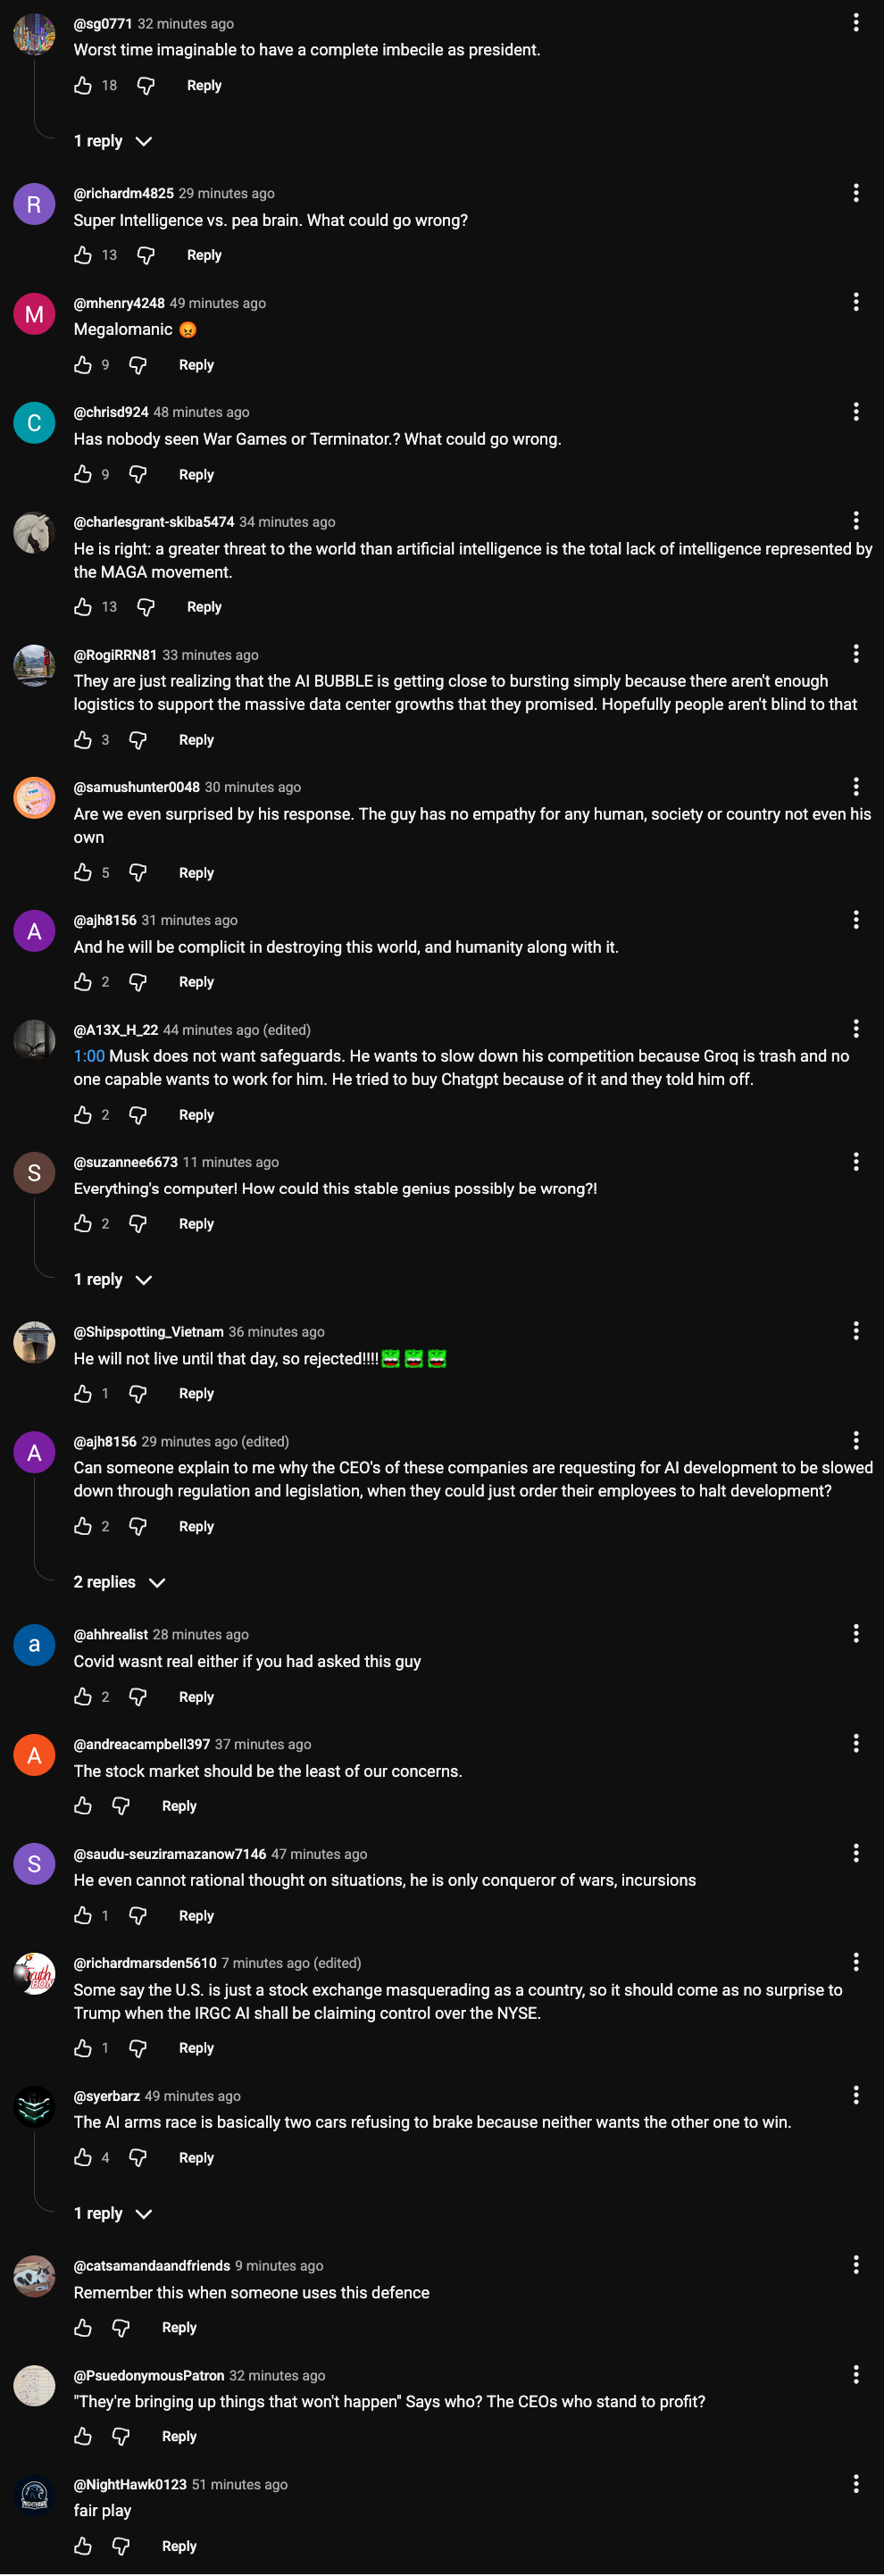Like the arms race comment by @syerbarz

[83, 2158]
